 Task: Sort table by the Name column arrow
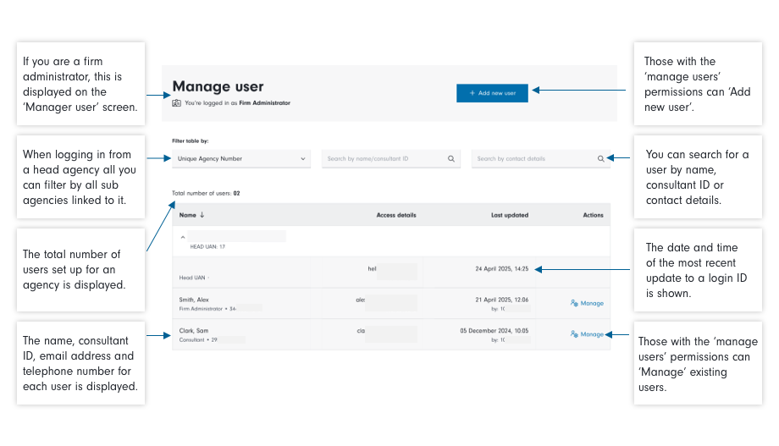[202, 215]
